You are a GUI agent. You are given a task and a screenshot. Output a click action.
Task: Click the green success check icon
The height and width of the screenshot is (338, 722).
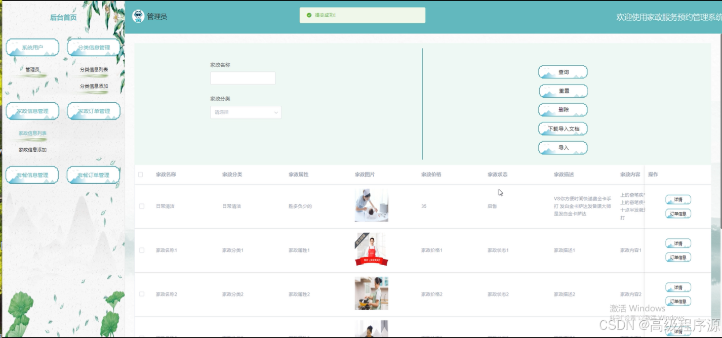click(309, 15)
